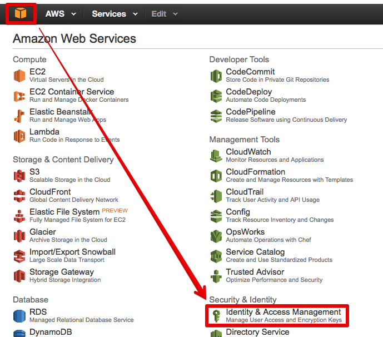Viewport: 383px width, 337px height.
Task: Click the CloudWatch icon
Action: [x=216, y=156]
